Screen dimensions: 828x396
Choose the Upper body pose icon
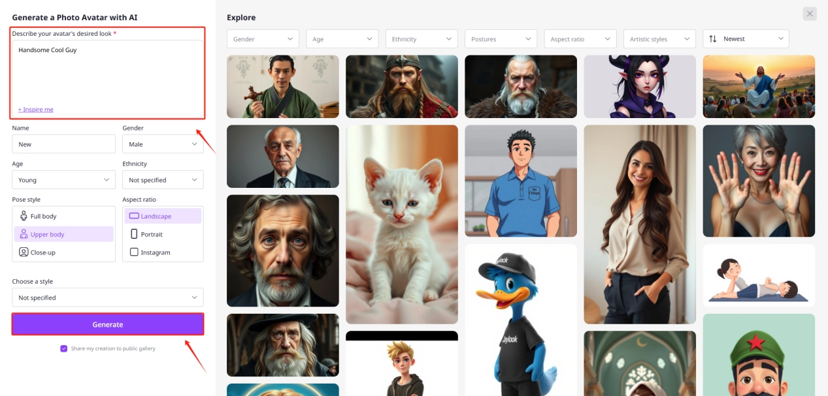point(24,234)
